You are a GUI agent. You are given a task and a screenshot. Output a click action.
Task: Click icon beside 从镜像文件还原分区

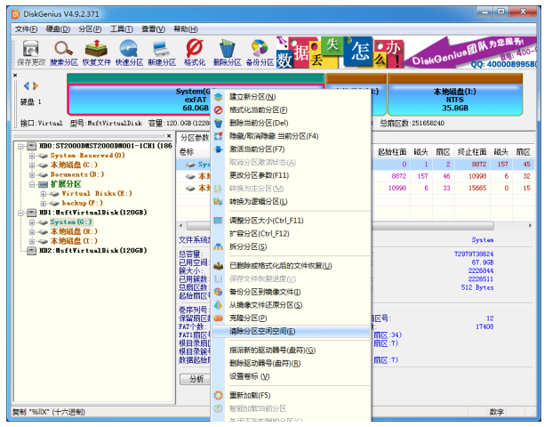pos(219,305)
